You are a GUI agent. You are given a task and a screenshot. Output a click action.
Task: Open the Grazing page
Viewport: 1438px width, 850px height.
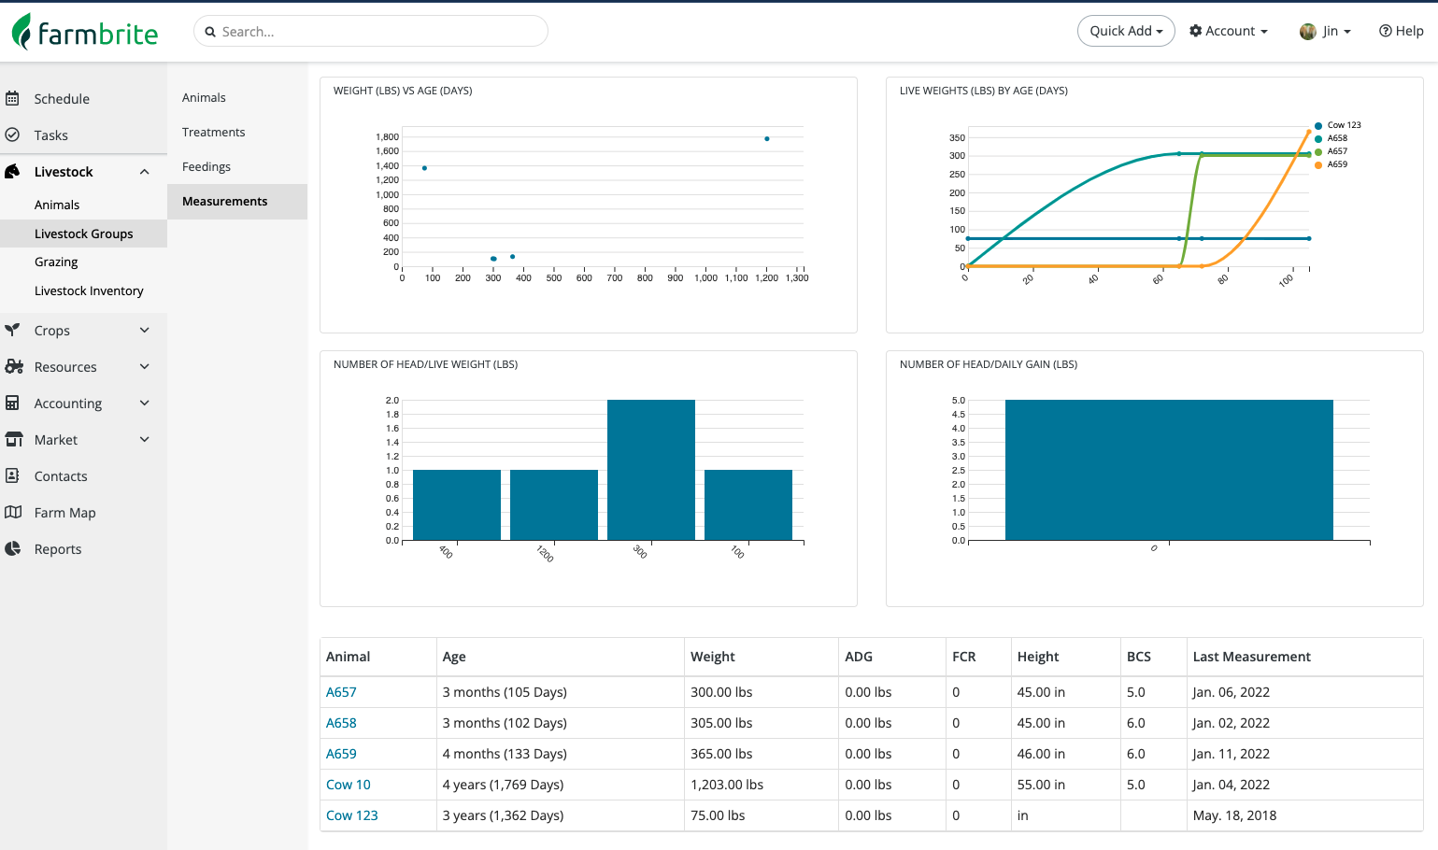point(56,262)
